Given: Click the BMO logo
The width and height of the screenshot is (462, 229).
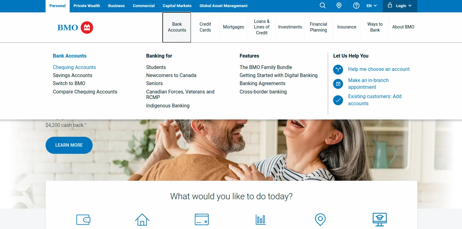Looking at the screenshot, I should pos(75,28).
